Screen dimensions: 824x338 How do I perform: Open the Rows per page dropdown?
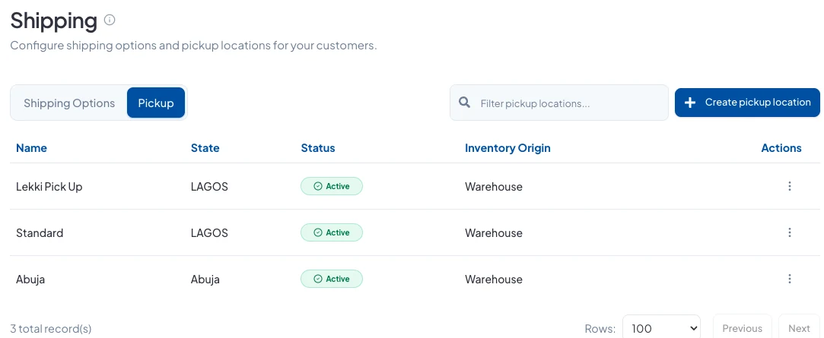coord(661,329)
